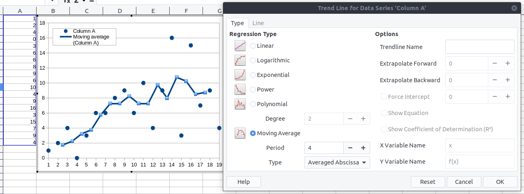Click the Trendline Name text field
Screen dimensions: 524x194
[480, 47]
